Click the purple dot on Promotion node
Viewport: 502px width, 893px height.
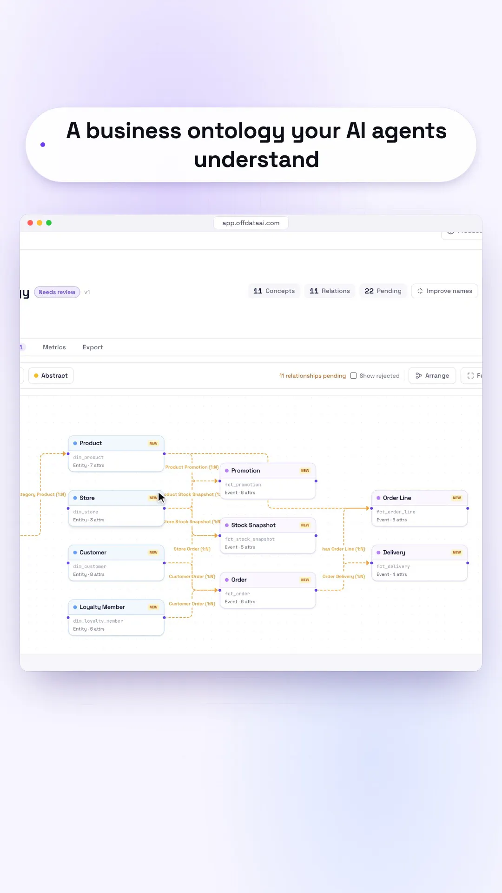[227, 471]
